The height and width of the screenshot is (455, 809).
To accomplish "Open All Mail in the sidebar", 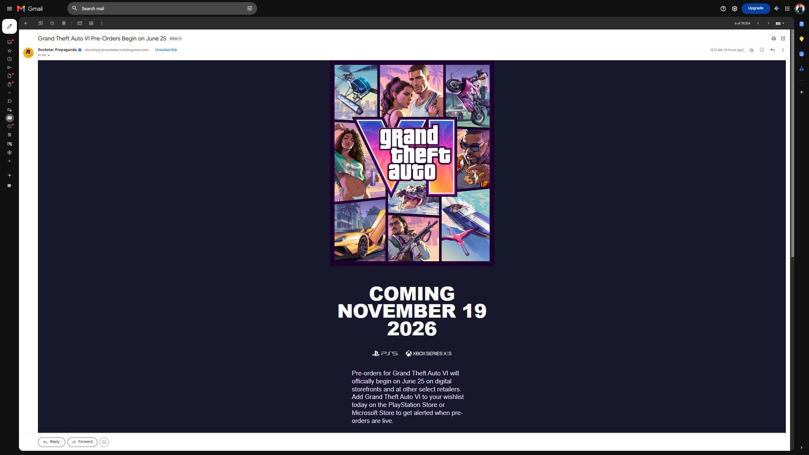I will [x=9, y=118].
